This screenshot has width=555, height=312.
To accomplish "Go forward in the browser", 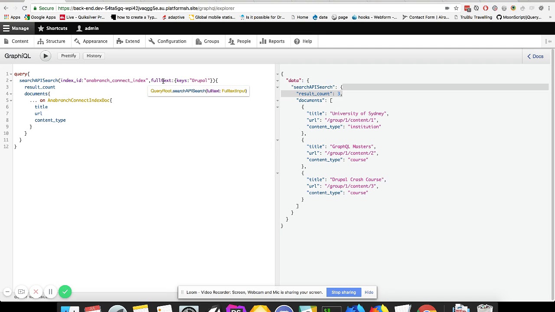I will tap(16, 8).
